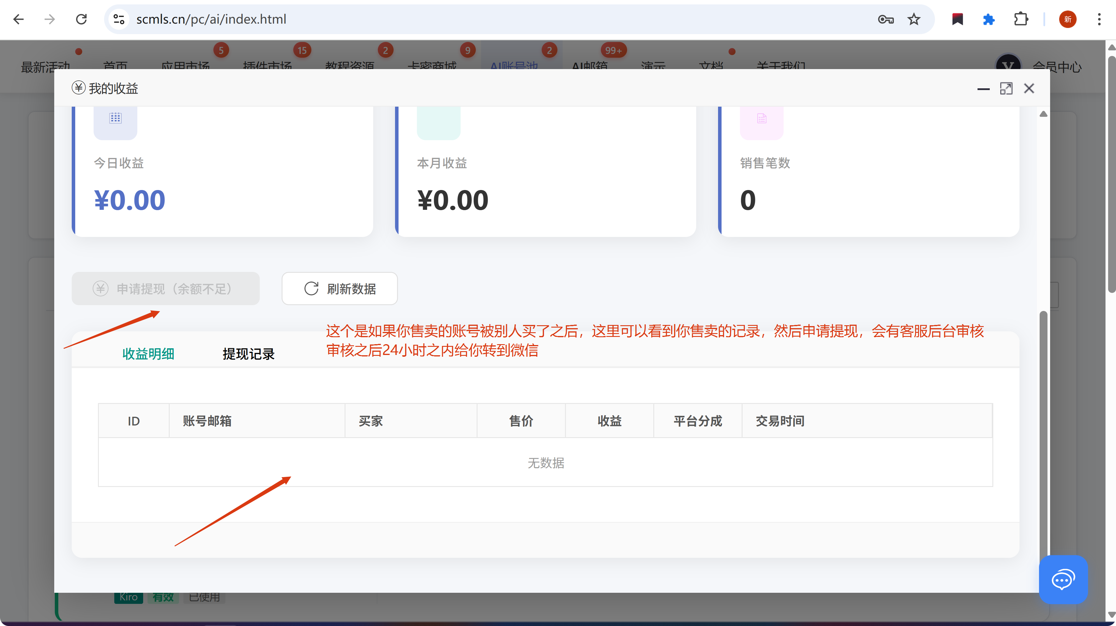Image resolution: width=1116 pixels, height=626 pixels.
Task: Switch to the 提现记录 tab
Action: (249, 354)
